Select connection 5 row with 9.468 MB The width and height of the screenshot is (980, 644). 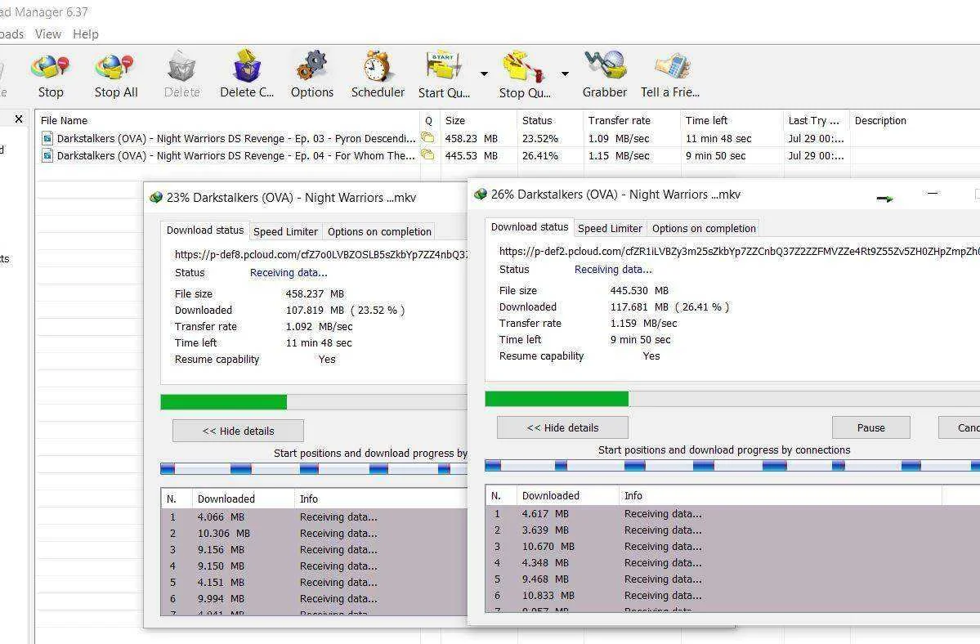pyautogui.click(x=732, y=579)
